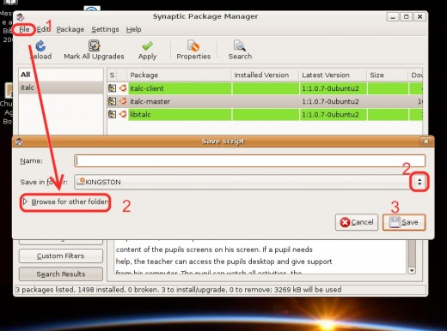Click the latest version of italc-client
This screenshot has height=331, width=447.
pos(330,88)
